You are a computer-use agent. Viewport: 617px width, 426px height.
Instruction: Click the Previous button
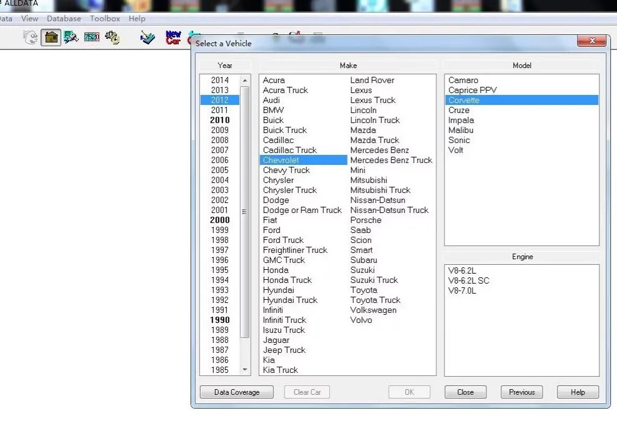(521, 392)
